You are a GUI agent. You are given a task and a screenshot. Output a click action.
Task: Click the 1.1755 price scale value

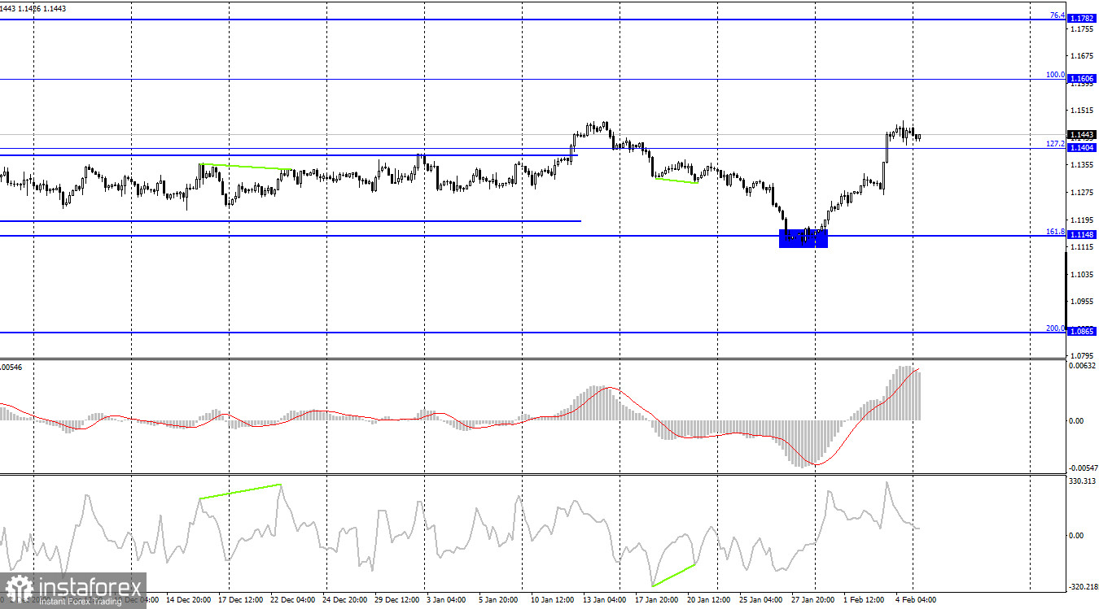[1082, 28]
